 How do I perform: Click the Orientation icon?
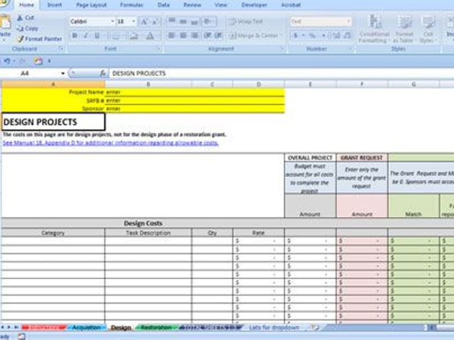207,21
